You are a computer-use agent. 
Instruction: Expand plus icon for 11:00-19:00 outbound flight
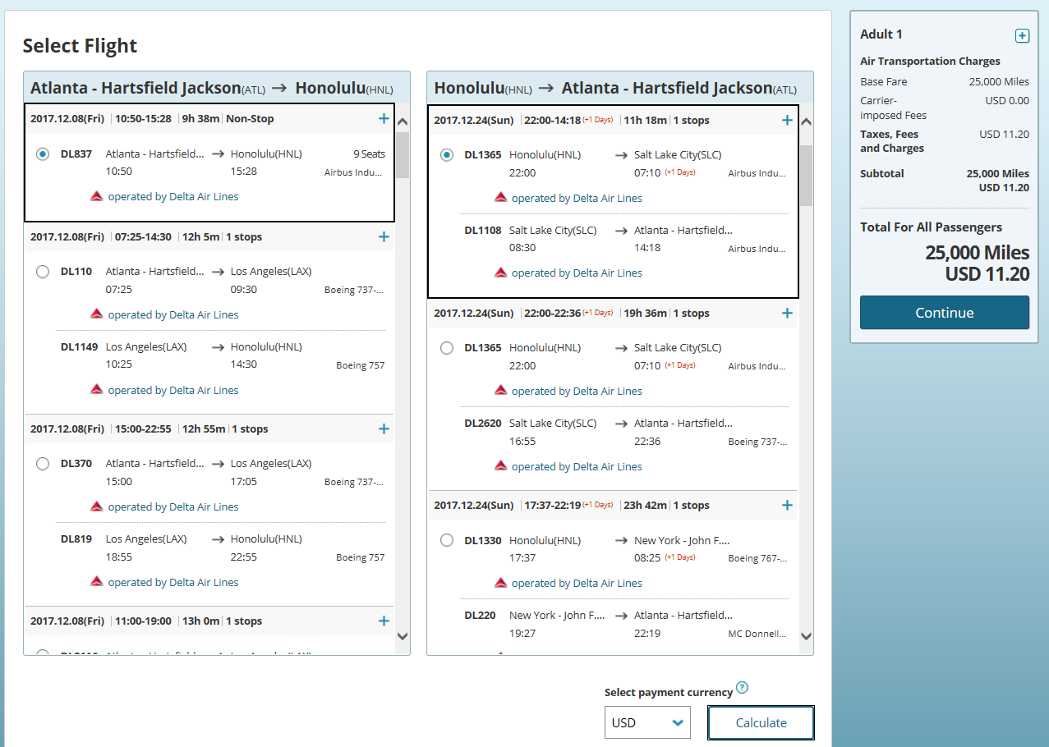(x=384, y=621)
